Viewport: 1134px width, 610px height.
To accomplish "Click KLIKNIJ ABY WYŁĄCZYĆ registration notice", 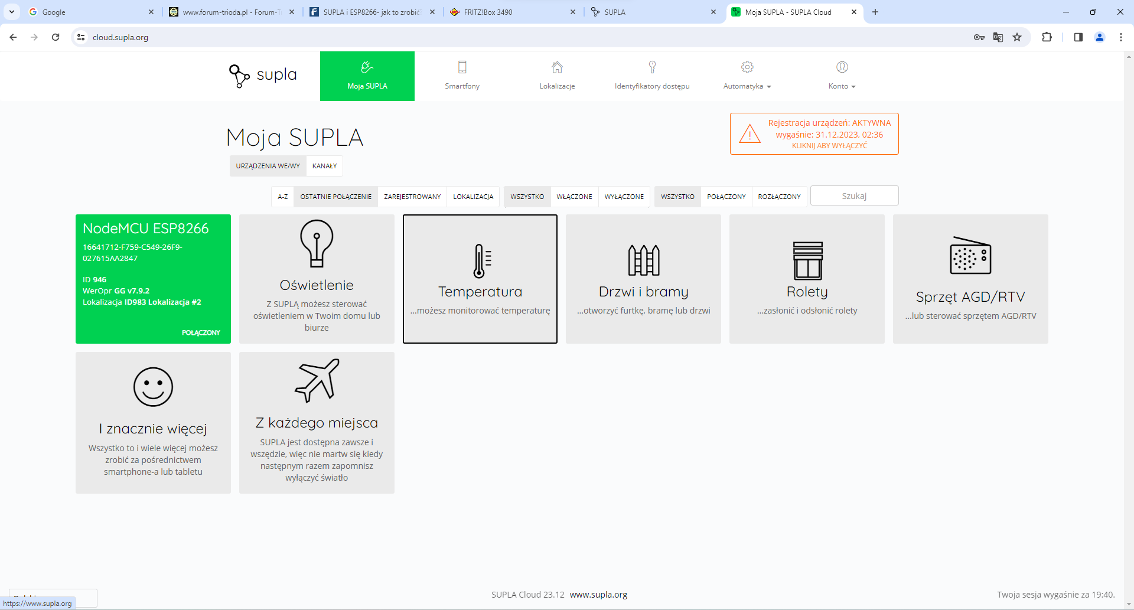I will (829, 146).
